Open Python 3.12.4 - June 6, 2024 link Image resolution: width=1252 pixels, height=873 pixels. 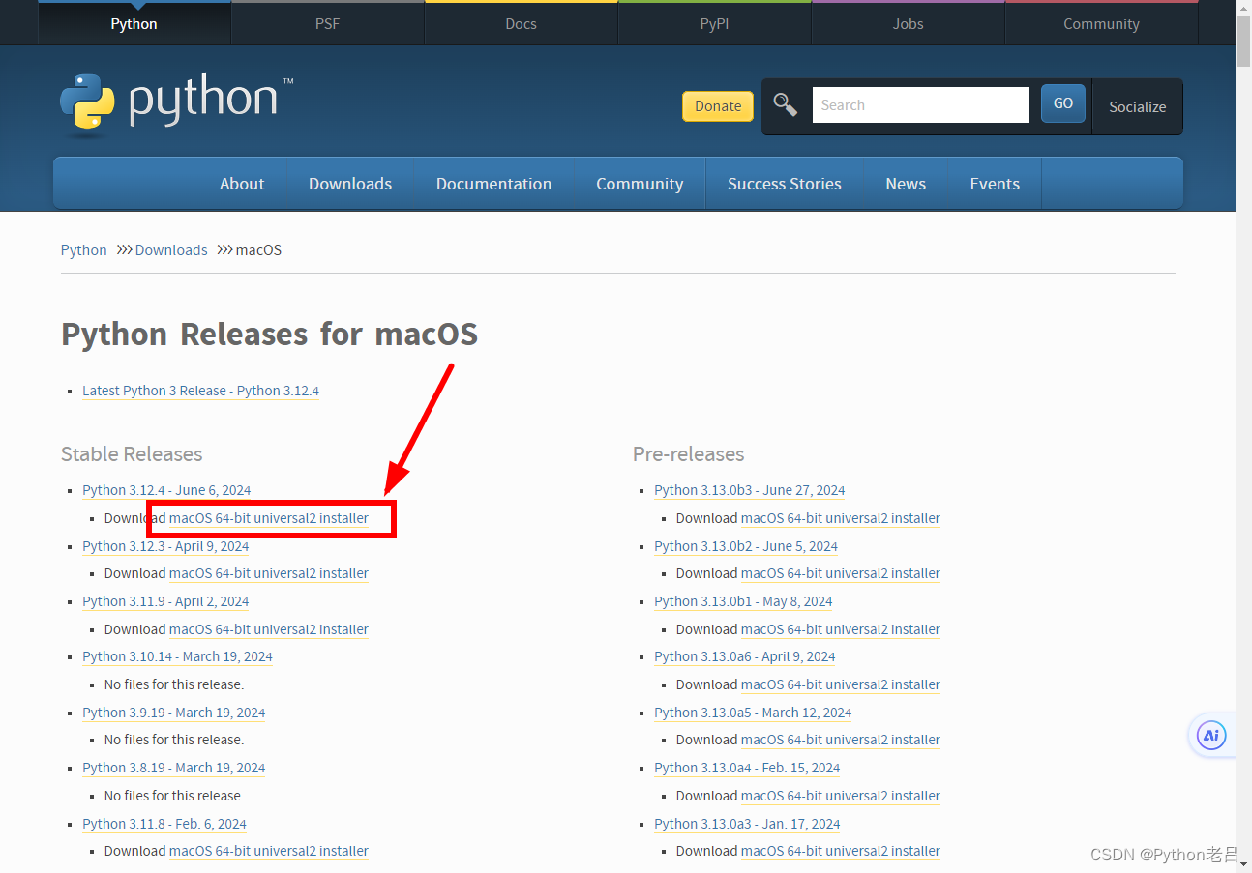pos(166,490)
